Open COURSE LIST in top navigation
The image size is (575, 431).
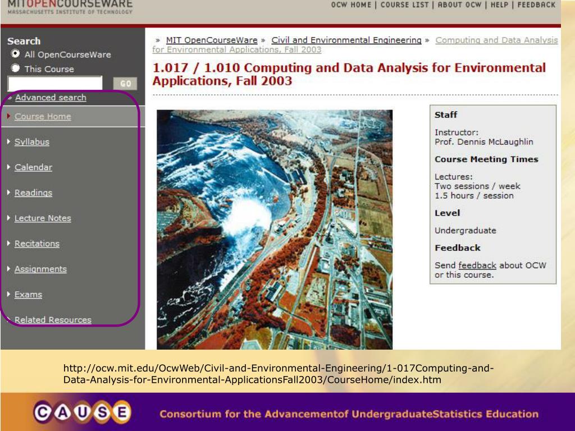404,4
